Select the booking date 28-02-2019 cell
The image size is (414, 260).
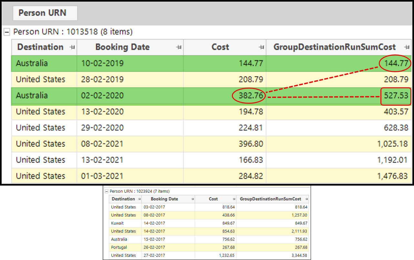click(130, 80)
